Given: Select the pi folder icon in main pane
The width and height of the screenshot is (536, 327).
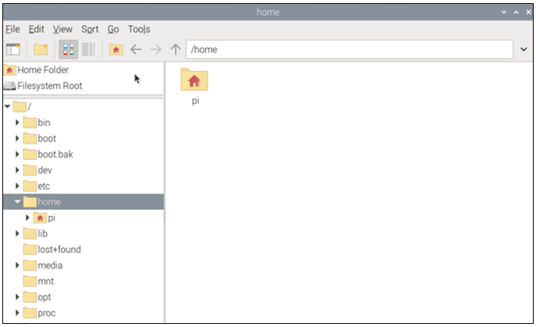Looking at the screenshot, I should (x=195, y=87).
